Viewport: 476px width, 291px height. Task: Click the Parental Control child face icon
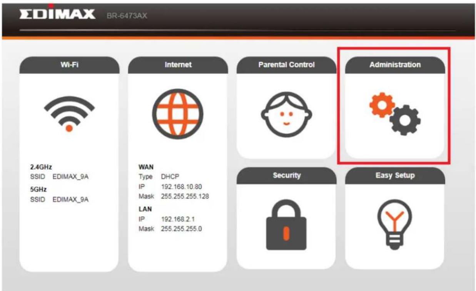(286, 114)
